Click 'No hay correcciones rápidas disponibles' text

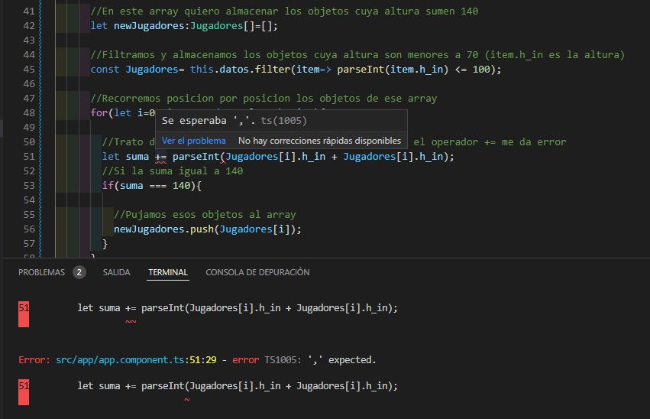click(319, 141)
